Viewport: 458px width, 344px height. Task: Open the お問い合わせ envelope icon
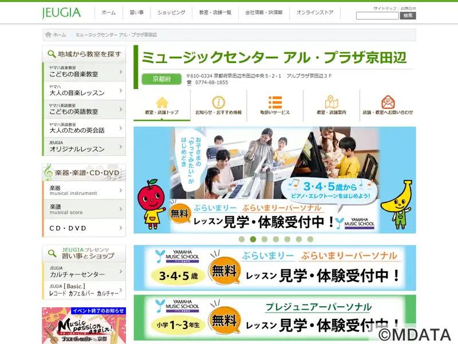tap(388, 102)
